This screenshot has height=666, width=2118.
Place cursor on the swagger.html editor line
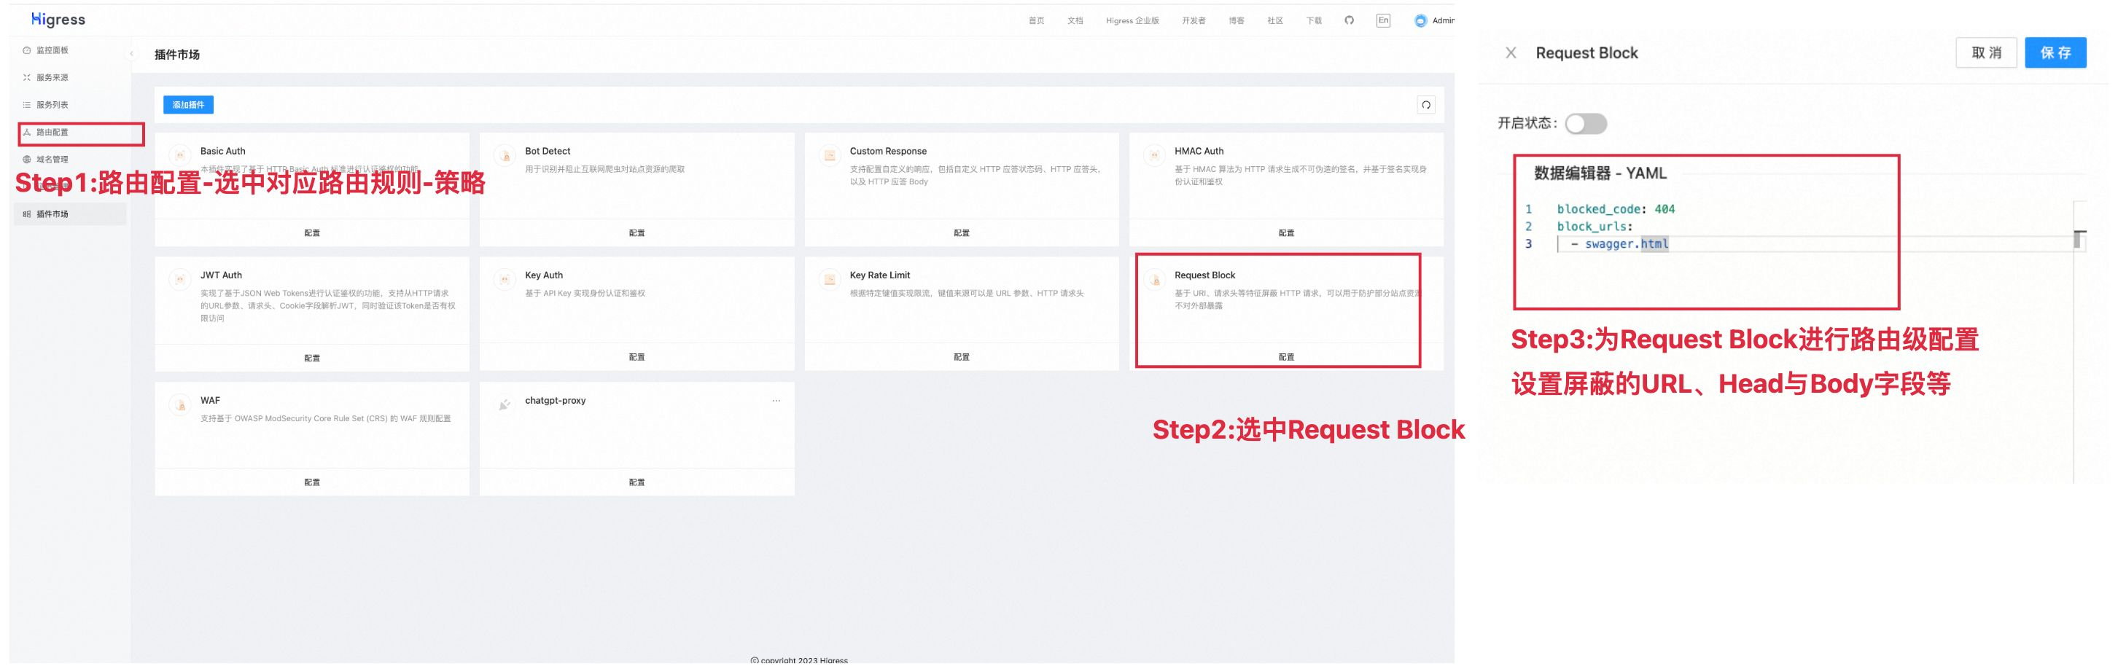tap(1619, 244)
